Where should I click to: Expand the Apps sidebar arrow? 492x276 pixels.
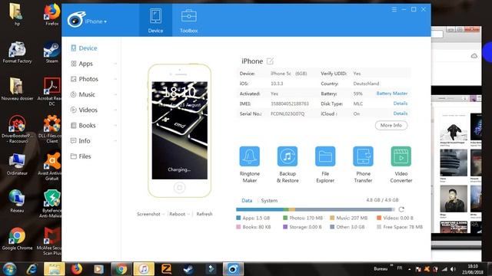click(x=115, y=64)
